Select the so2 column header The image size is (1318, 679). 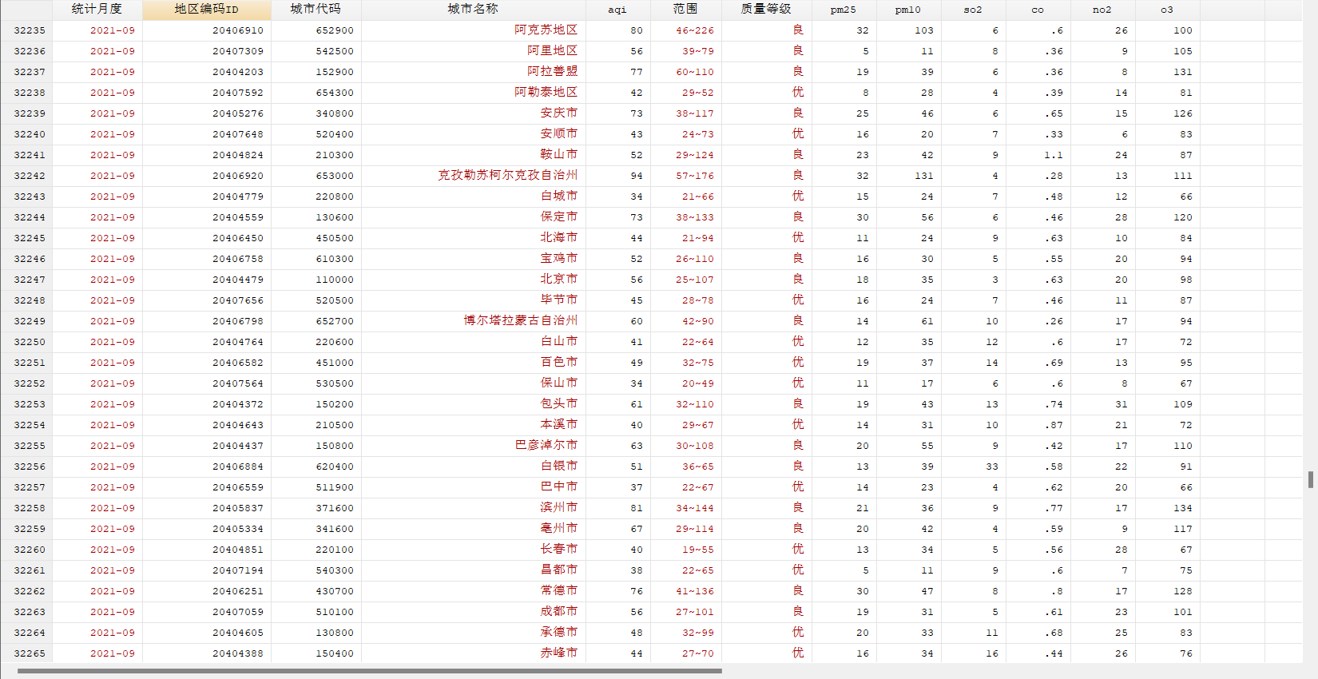(973, 10)
